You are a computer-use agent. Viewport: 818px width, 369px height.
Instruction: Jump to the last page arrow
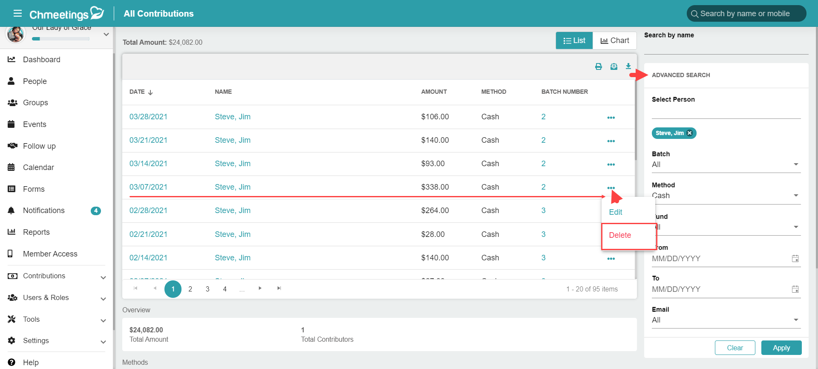(x=279, y=288)
